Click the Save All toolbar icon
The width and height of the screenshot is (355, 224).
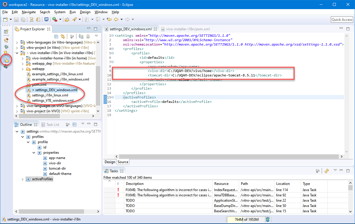pyautogui.click(x=23, y=19)
